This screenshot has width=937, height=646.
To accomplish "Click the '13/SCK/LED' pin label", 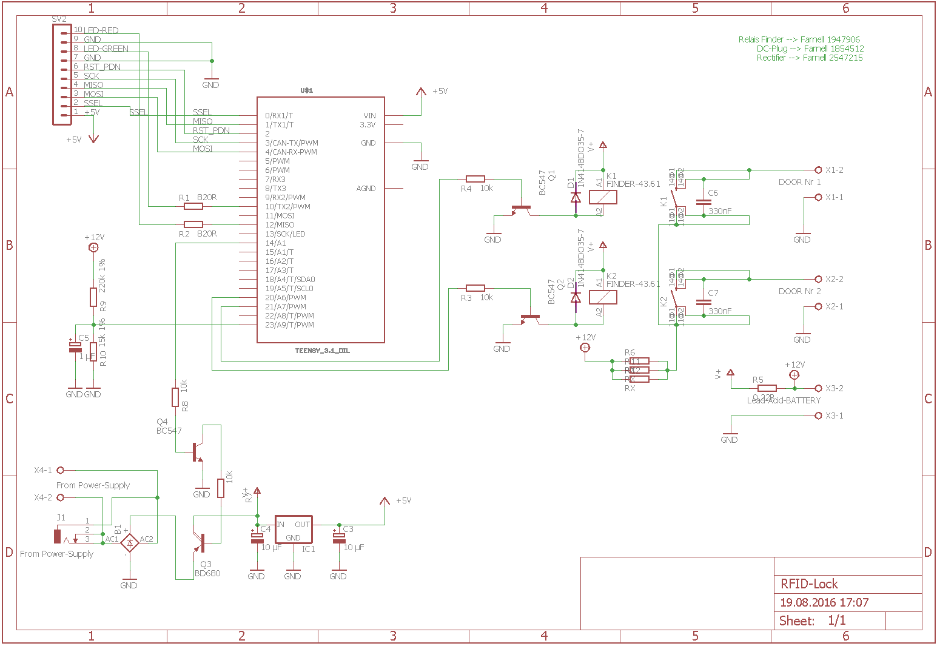I will point(285,234).
